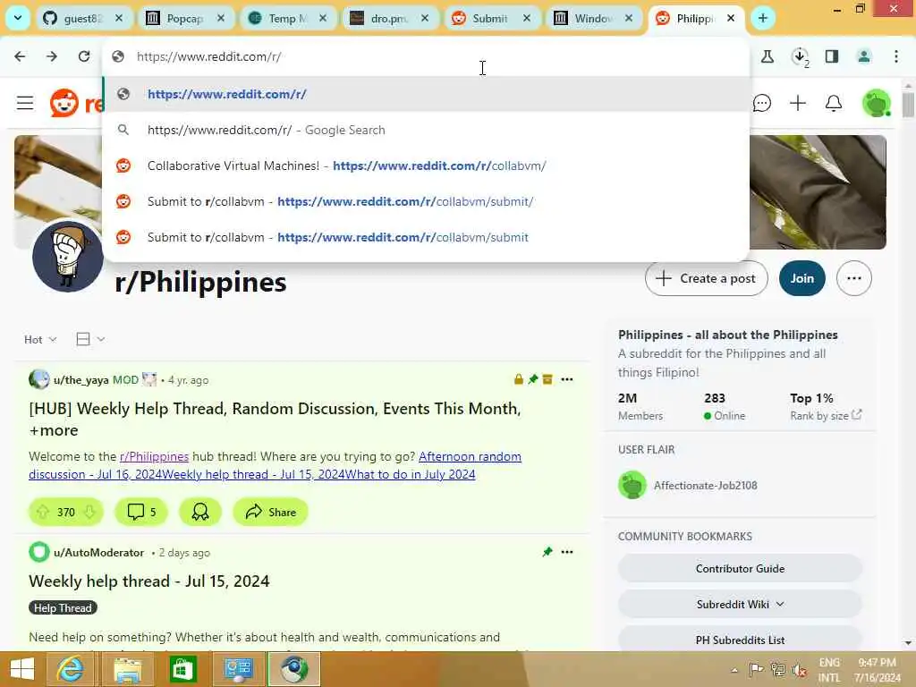Open Contributor Guide bookmark

click(x=740, y=568)
